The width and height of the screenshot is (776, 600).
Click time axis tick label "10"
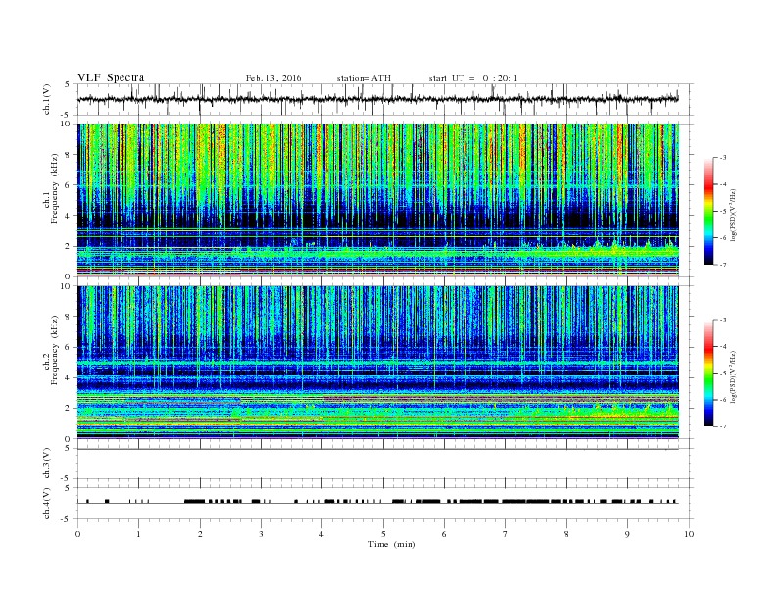tap(689, 534)
